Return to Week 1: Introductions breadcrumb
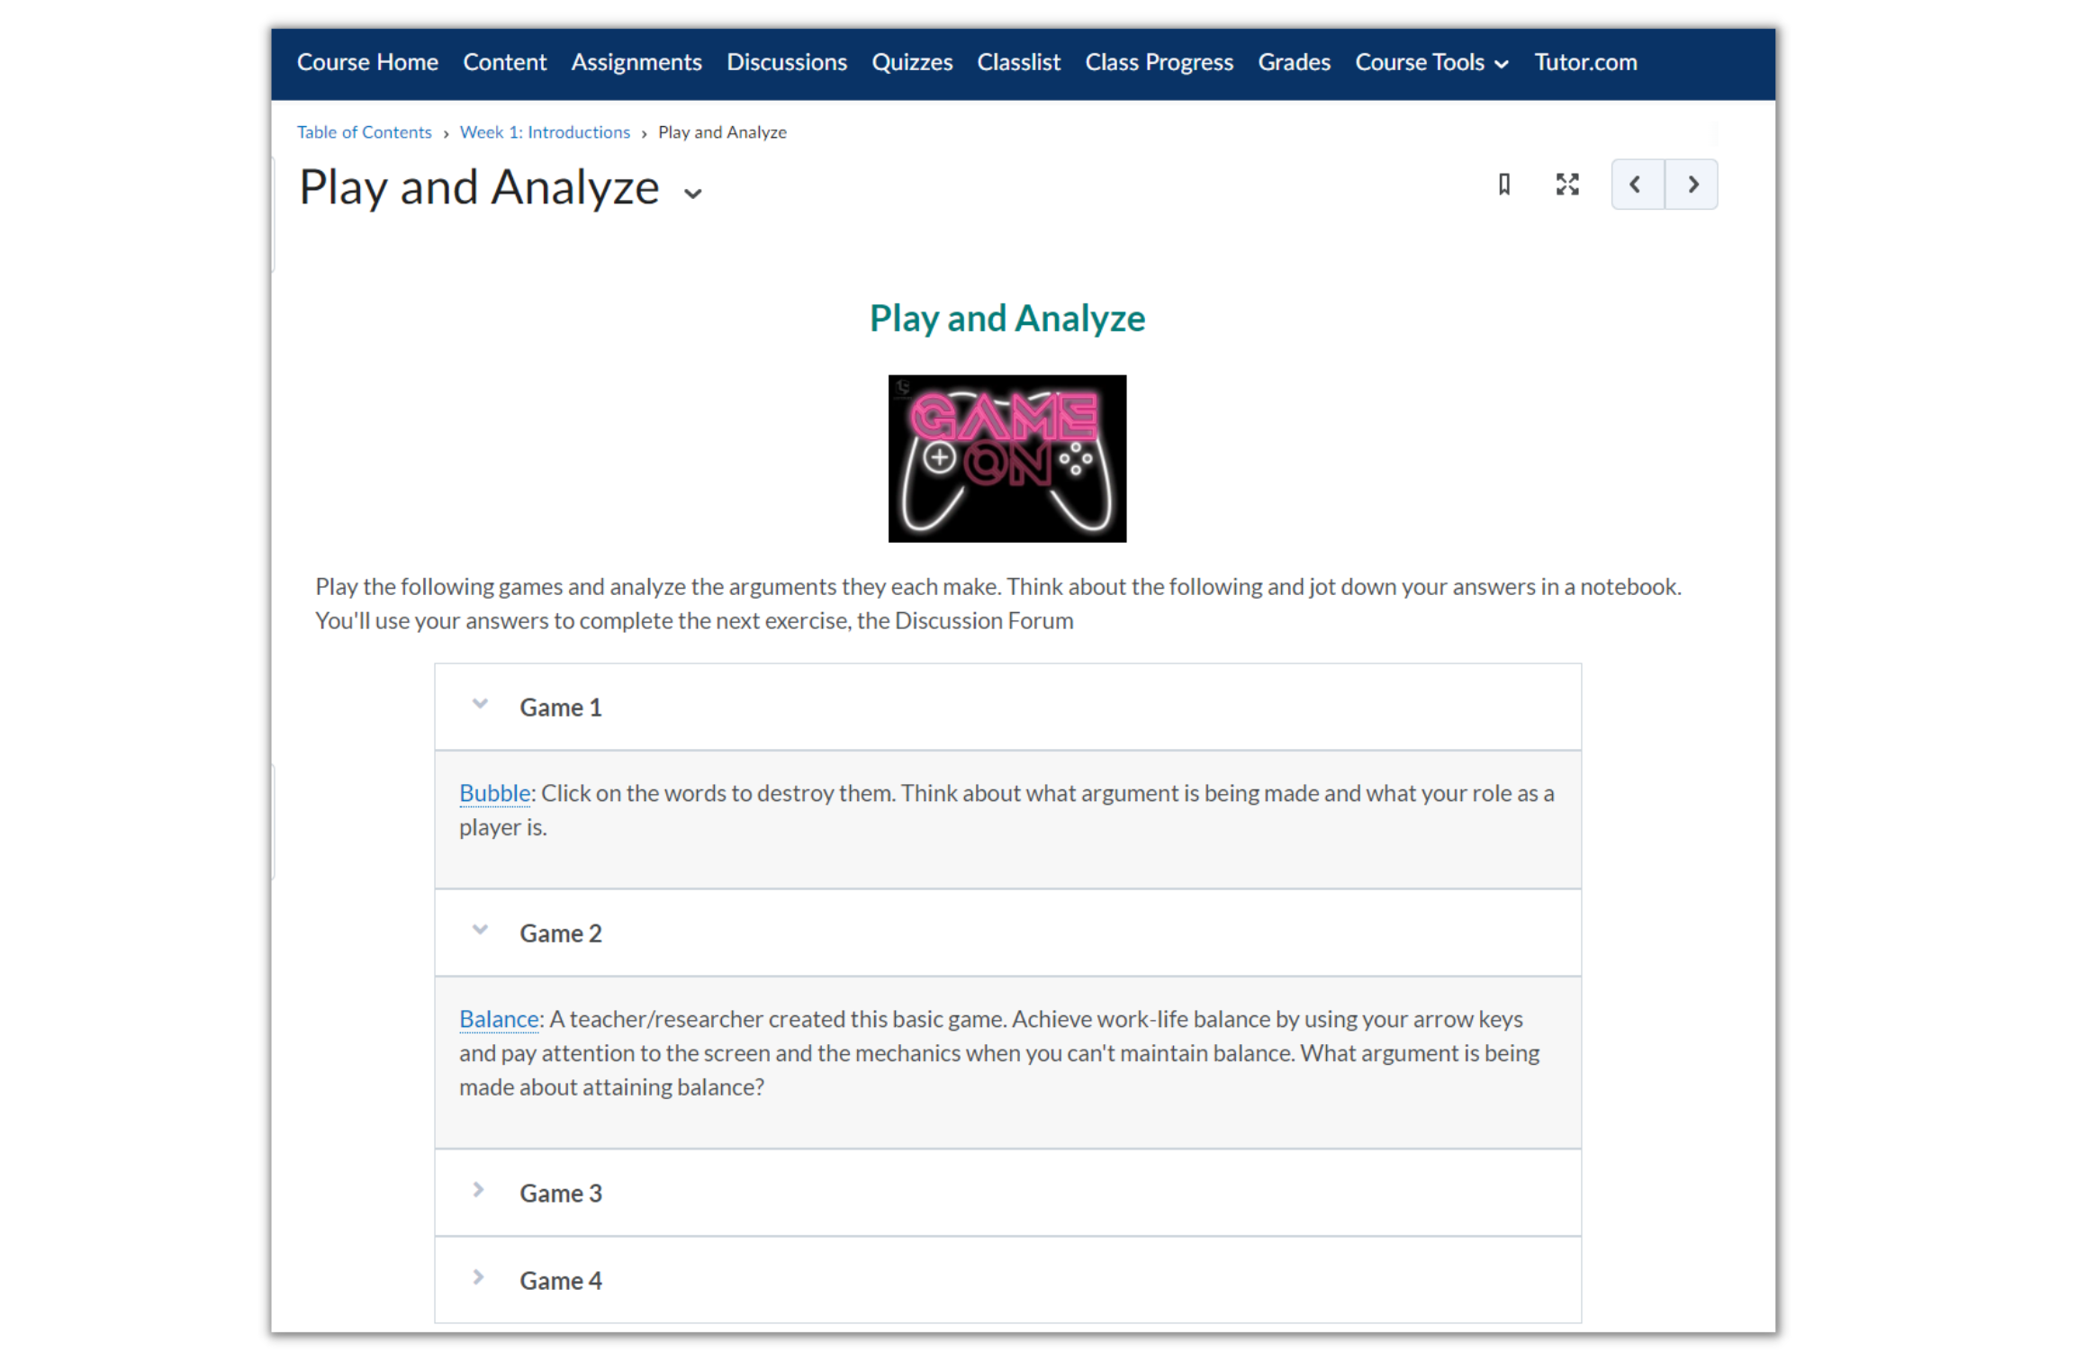Image resolution: width=2076 pixels, height=1361 pixels. tap(545, 132)
